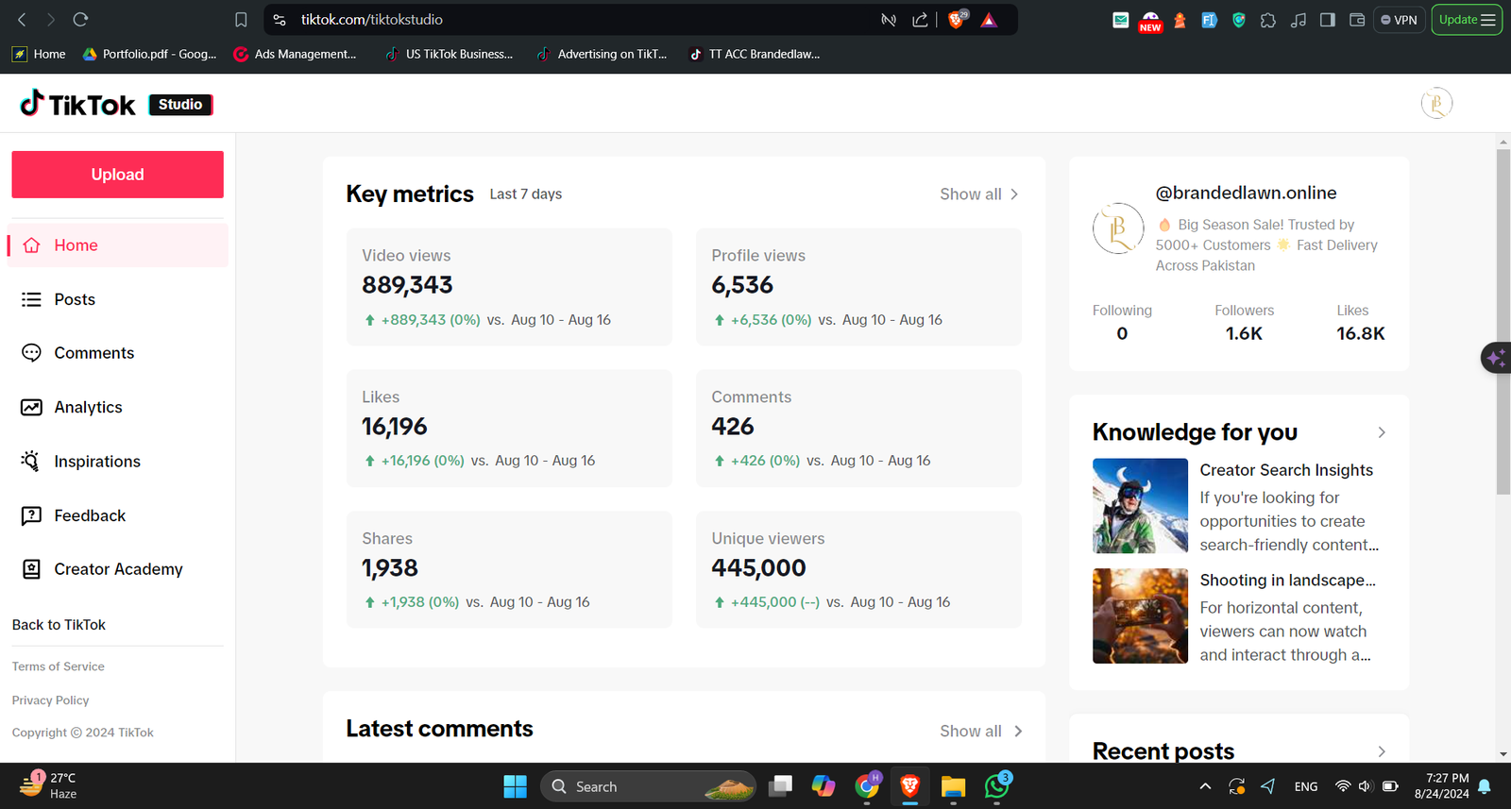The height and width of the screenshot is (809, 1511).
Task: Click the page vertical scrollbar
Action: coord(1503,321)
